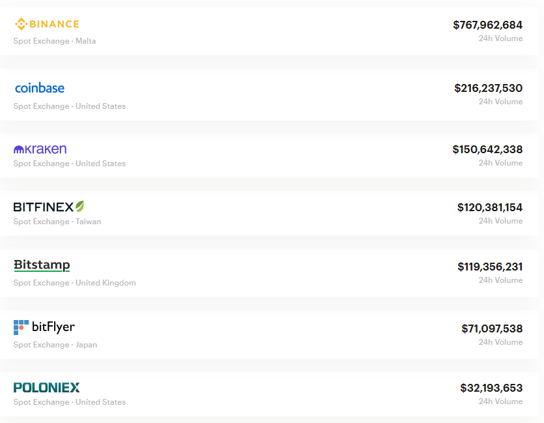Click "Spot Exchange · Malta" under Binance
Image resolution: width=544 pixels, height=423 pixels.
pos(55,41)
